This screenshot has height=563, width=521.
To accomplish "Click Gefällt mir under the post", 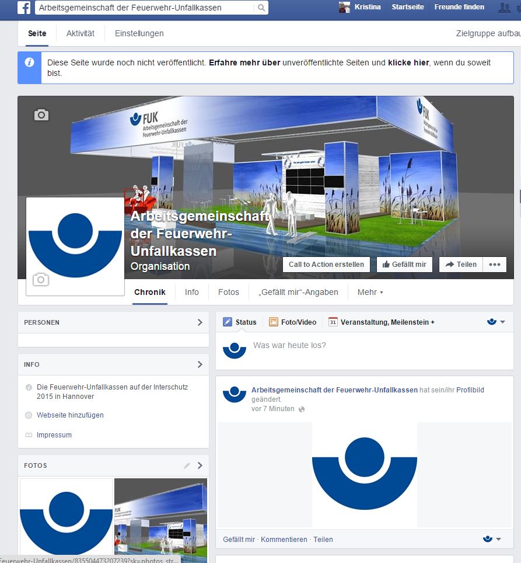I will (x=239, y=539).
